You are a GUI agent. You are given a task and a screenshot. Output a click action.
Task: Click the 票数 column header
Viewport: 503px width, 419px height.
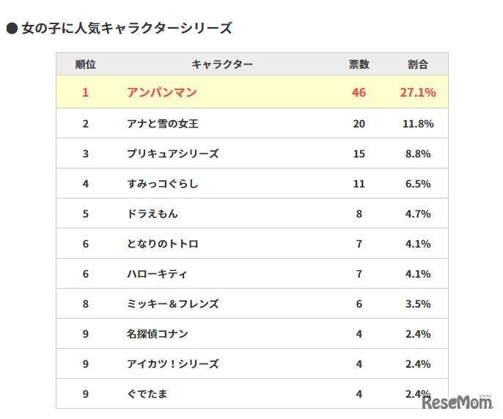coord(359,64)
